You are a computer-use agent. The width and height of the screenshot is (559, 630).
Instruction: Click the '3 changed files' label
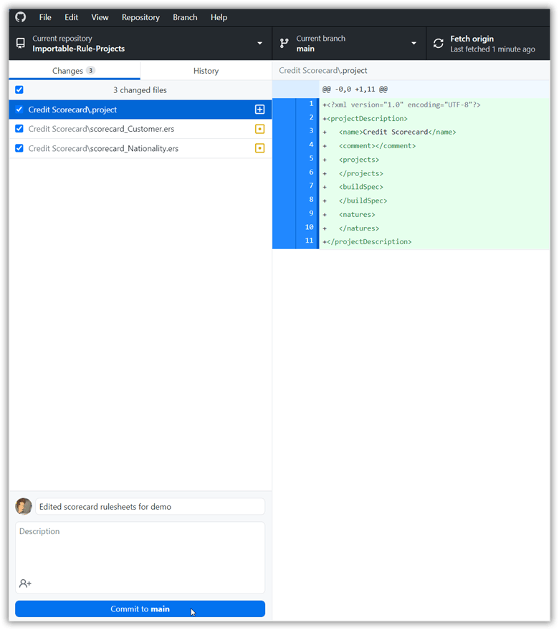click(x=140, y=90)
